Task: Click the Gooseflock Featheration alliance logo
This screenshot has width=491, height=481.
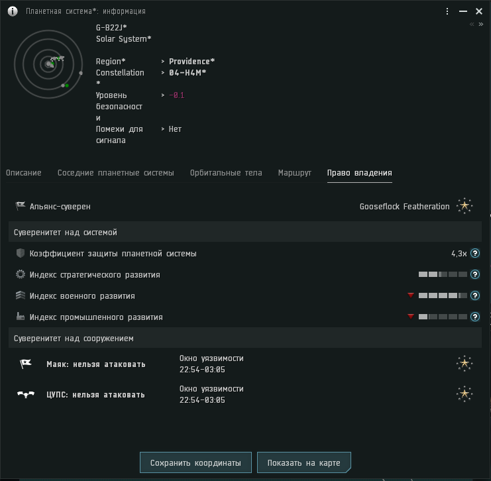Action: click(464, 206)
